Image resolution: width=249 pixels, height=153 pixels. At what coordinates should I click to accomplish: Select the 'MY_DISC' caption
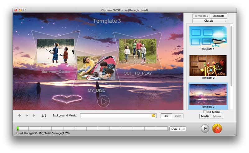click(97, 90)
